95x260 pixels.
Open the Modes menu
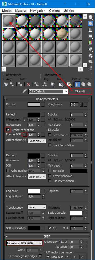[7, 11]
